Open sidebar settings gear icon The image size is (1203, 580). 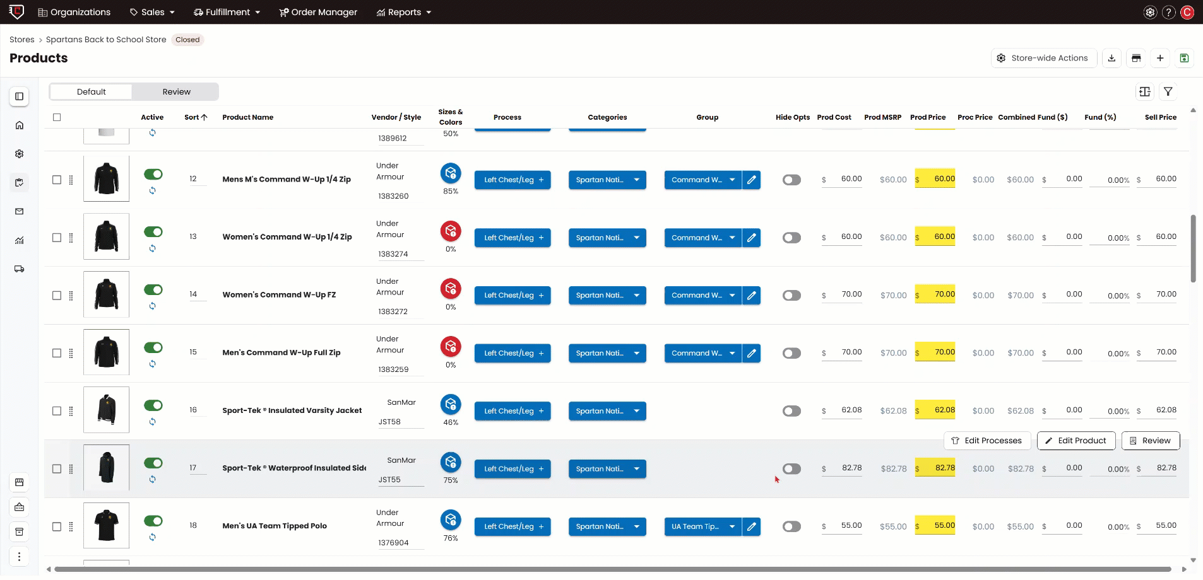20,154
